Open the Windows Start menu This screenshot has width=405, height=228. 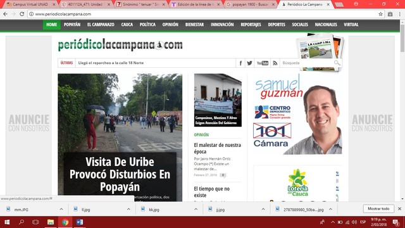click(x=7, y=222)
